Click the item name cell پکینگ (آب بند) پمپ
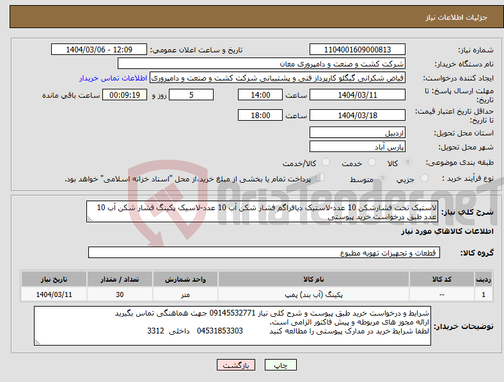This screenshot has width=504, height=382. (x=313, y=294)
